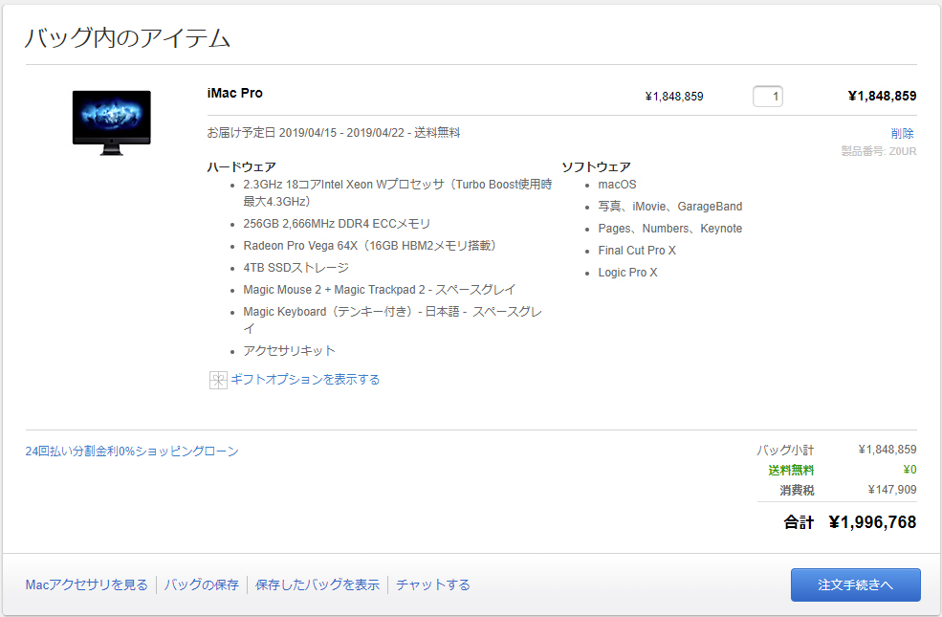Click the ソフトウェア section heading
This screenshot has width=942, height=617.
[x=596, y=166]
